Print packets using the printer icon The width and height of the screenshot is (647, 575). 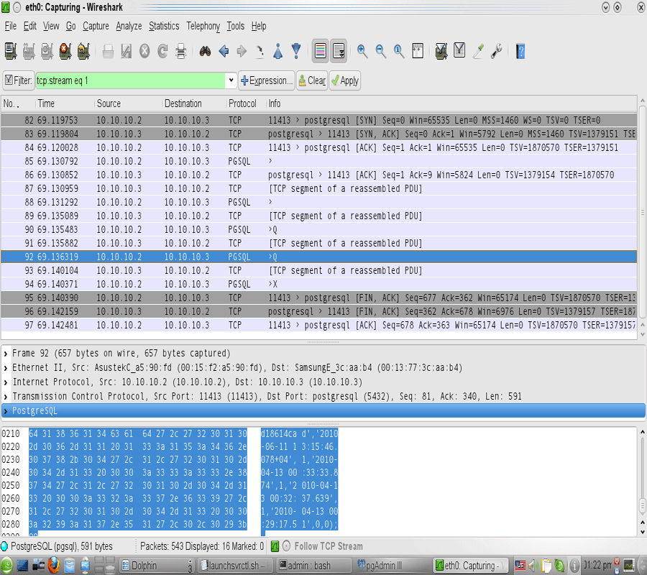click(180, 51)
